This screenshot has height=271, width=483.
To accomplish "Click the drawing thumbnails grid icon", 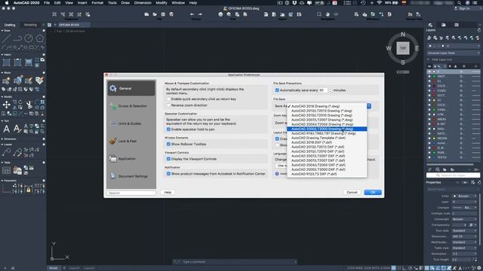I will (x=49, y=25).
